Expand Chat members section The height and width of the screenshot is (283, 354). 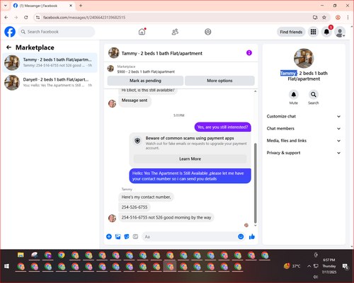[304, 129]
